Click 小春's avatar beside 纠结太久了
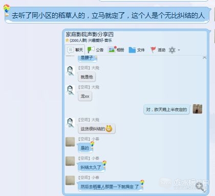 pos(70,161)
